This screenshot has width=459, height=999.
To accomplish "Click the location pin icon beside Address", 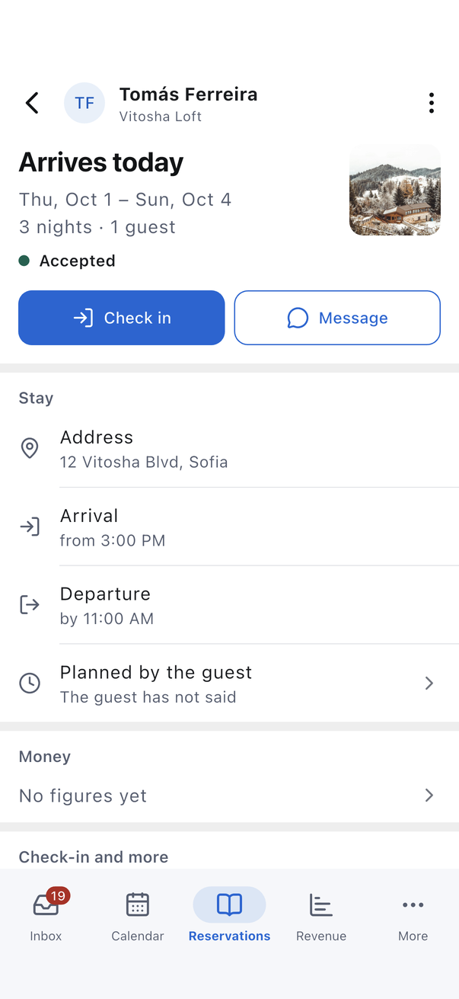I will point(30,448).
